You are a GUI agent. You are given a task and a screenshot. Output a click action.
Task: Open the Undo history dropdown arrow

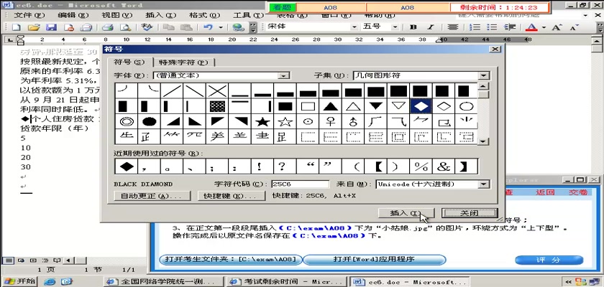click(221, 27)
